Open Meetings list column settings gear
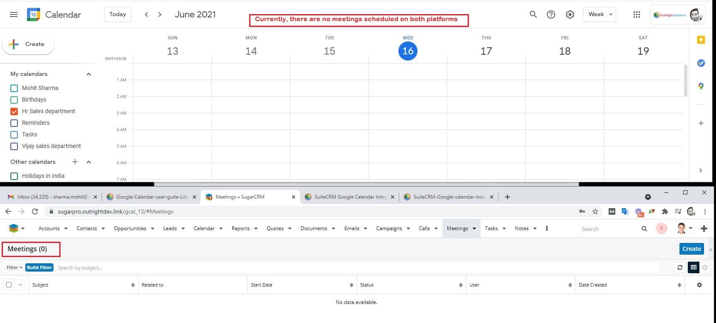 point(699,285)
